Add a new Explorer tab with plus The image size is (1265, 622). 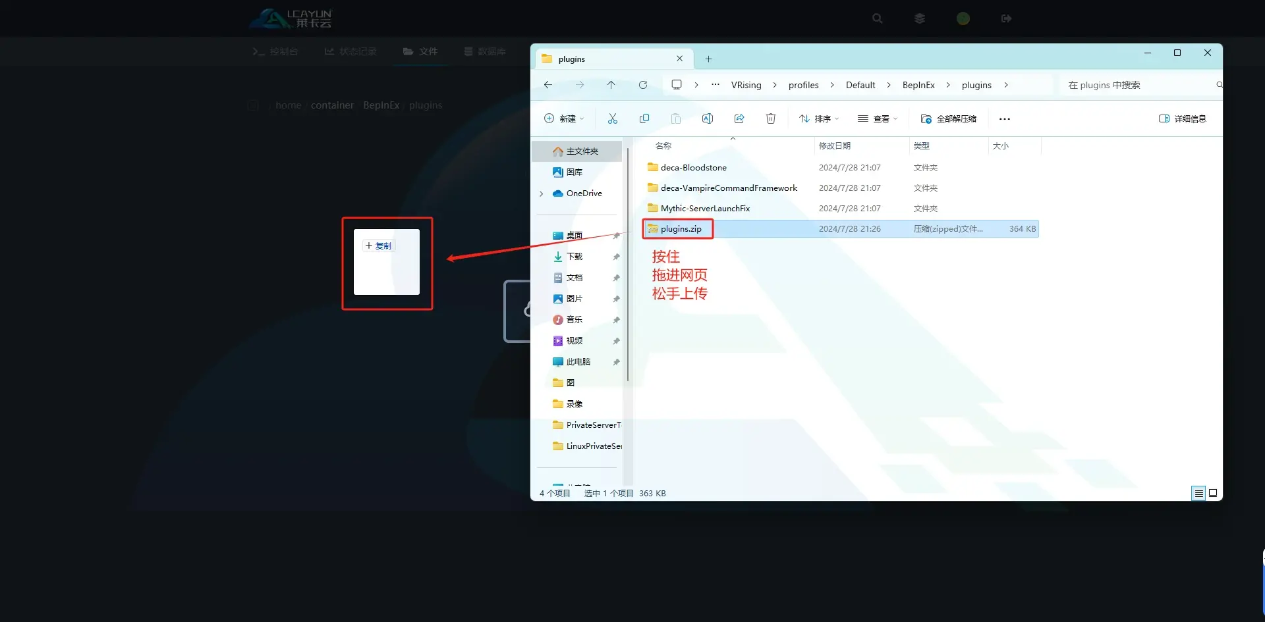coord(708,59)
